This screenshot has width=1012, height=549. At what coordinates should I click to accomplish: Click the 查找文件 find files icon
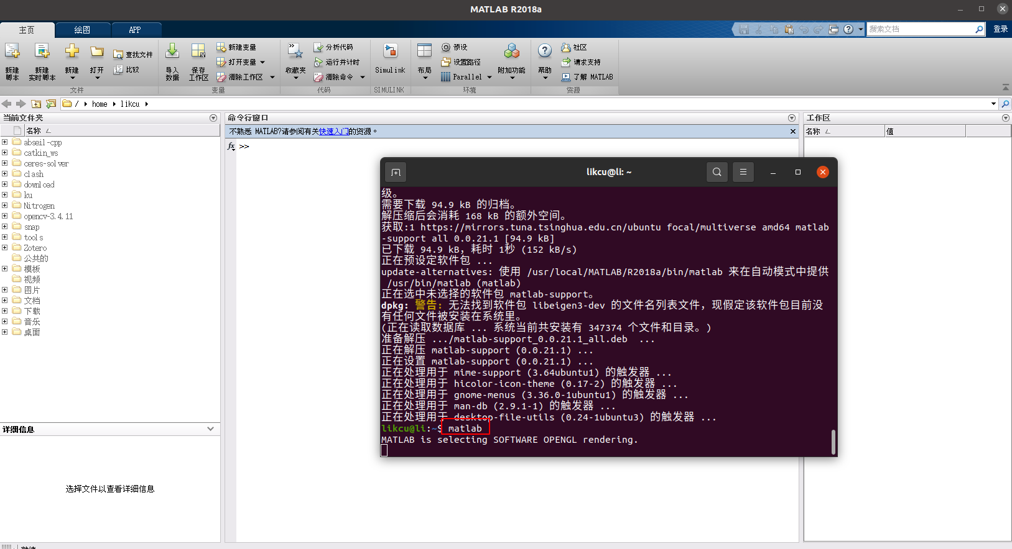tap(118, 55)
